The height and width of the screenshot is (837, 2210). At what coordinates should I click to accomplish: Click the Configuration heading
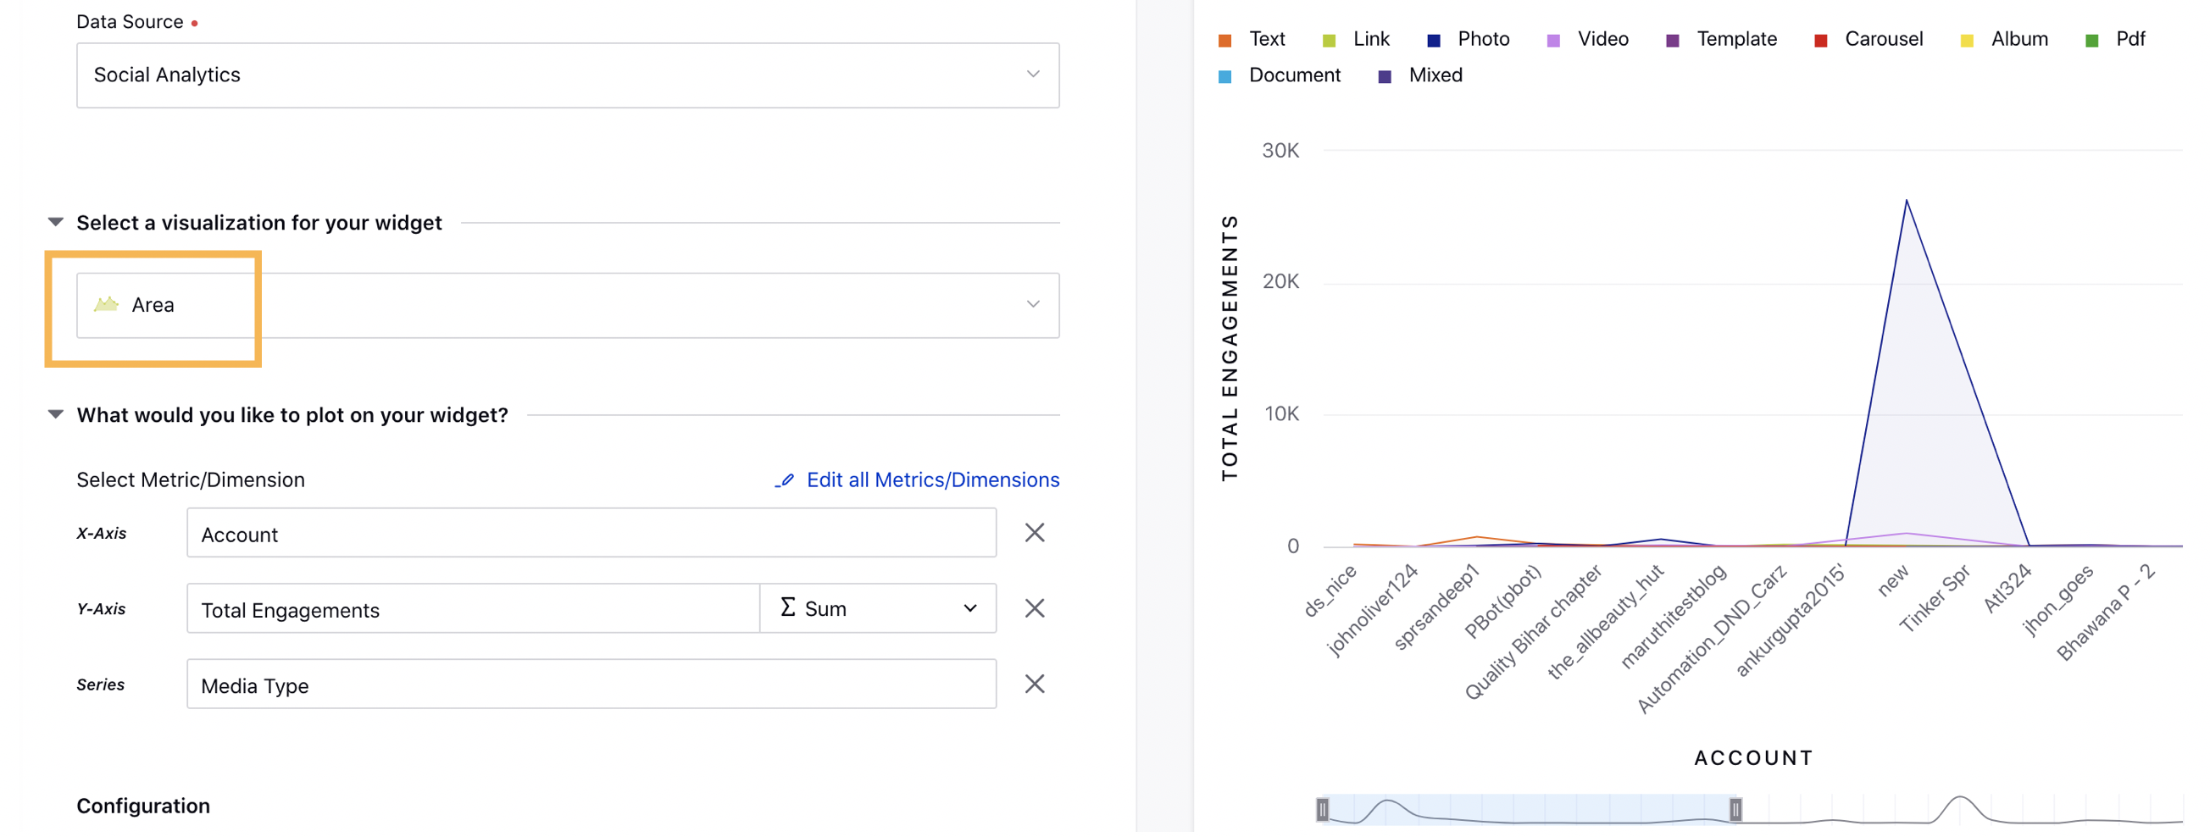(x=143, y=806)
